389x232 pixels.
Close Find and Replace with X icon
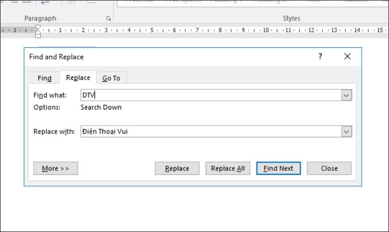(347, 57)
